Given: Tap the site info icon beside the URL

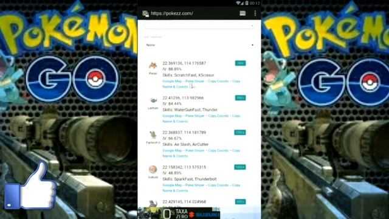Looking at the screenshot, I should coord(145,13).
